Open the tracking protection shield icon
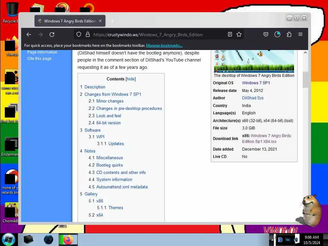 click(x=79, y=35)
